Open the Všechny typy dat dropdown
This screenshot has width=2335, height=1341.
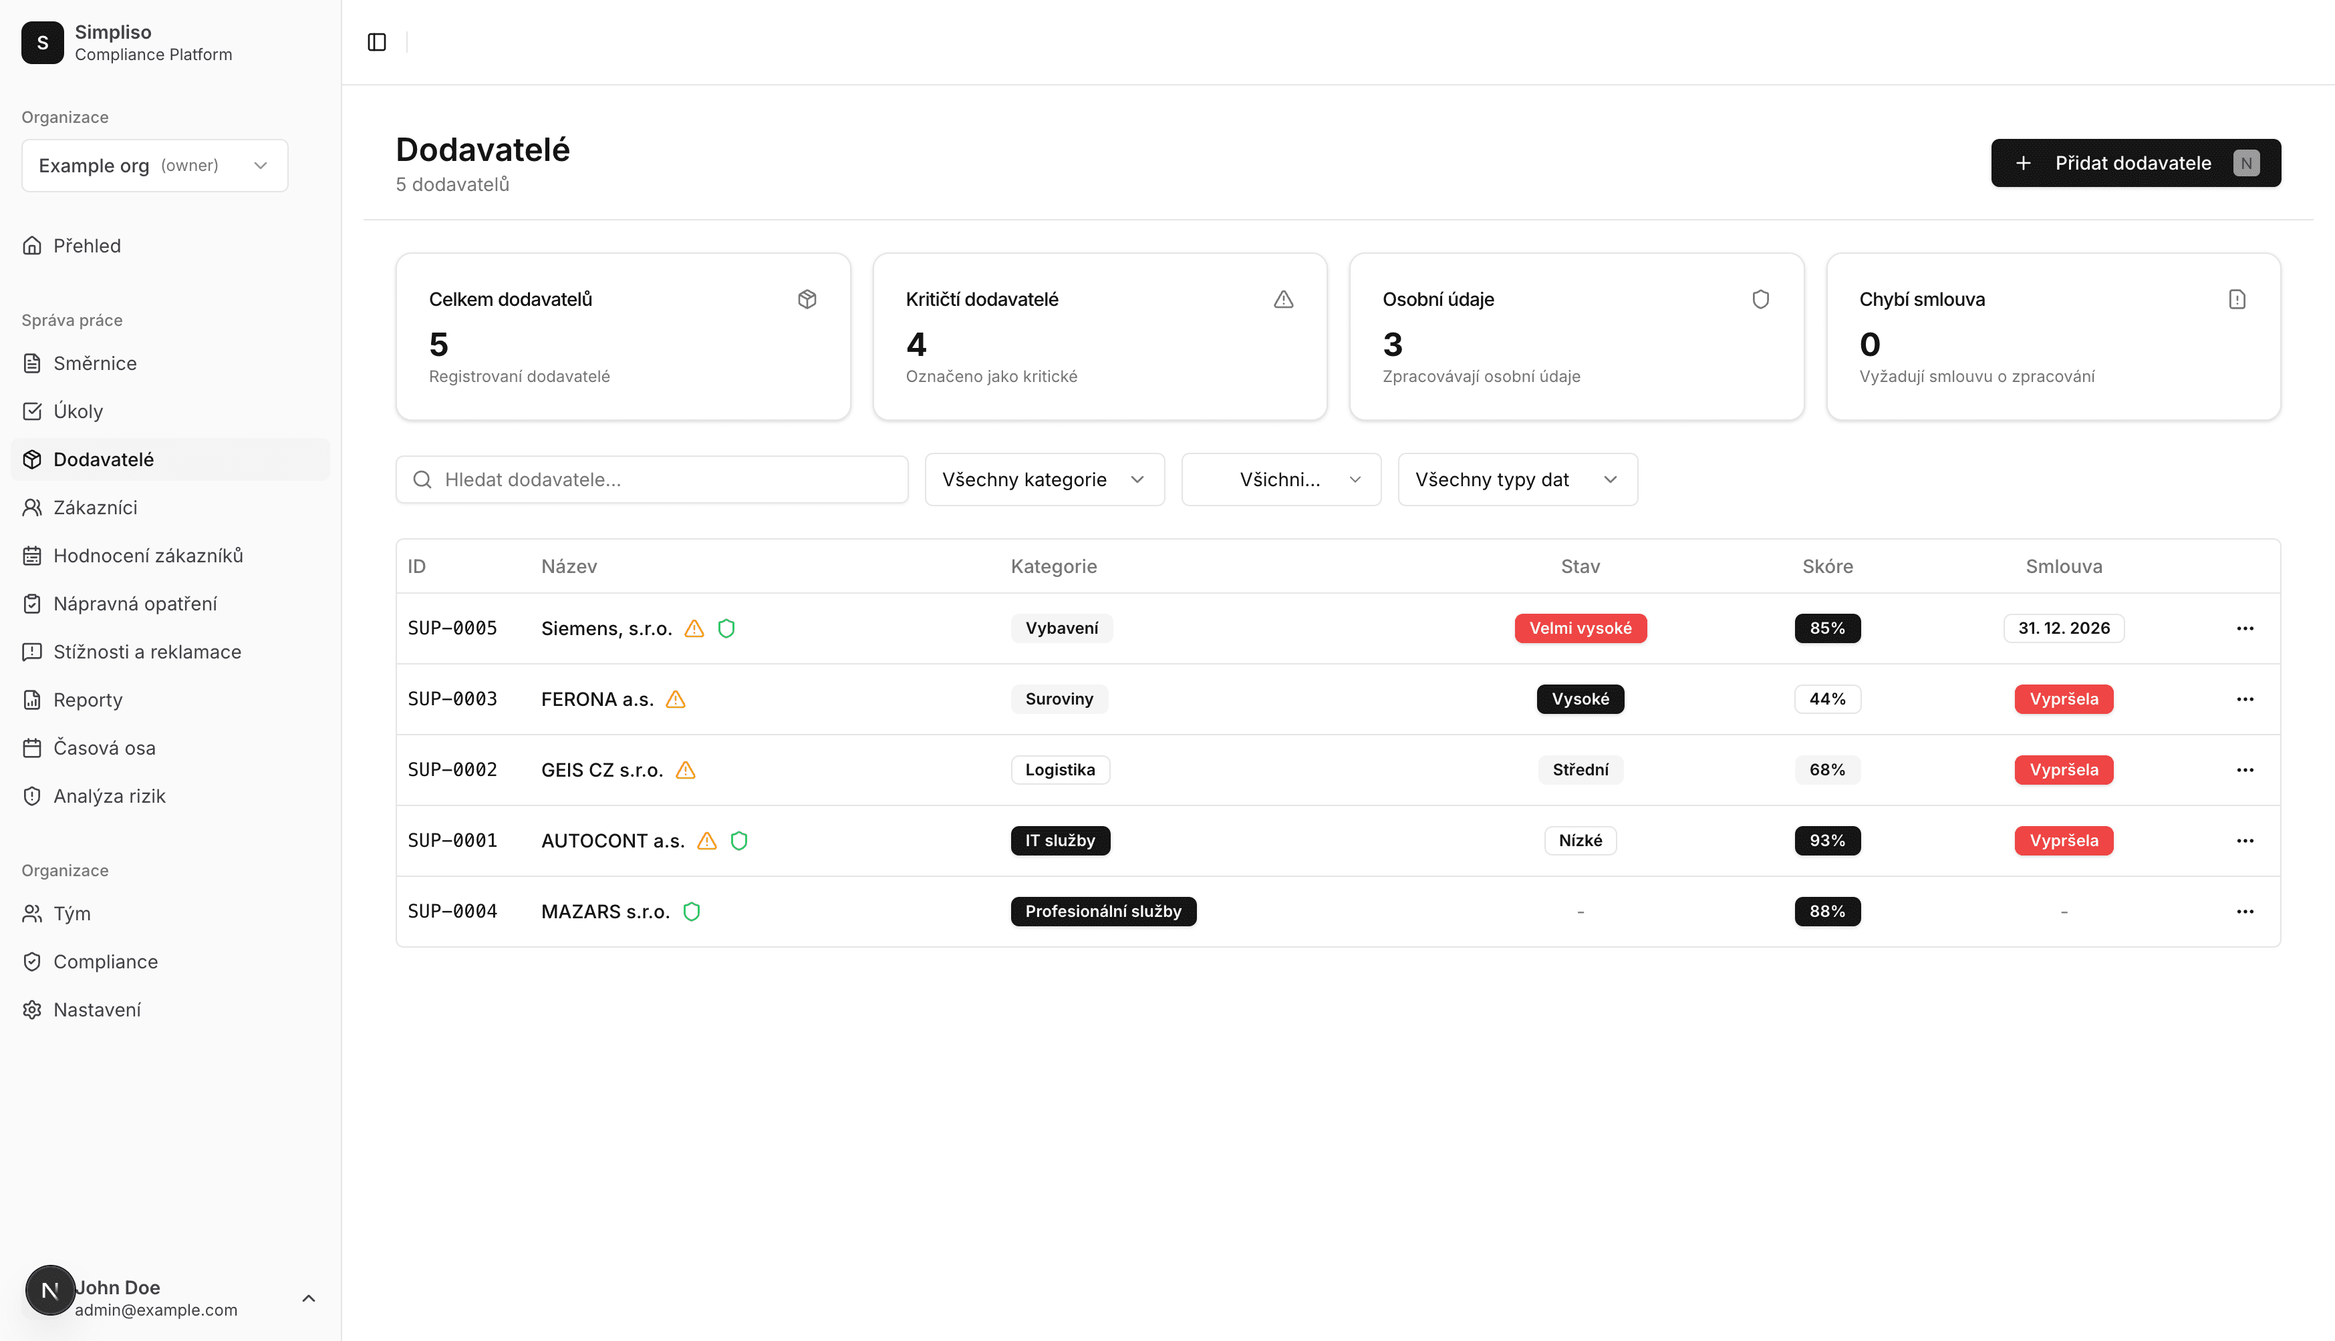coord(1517,479)
